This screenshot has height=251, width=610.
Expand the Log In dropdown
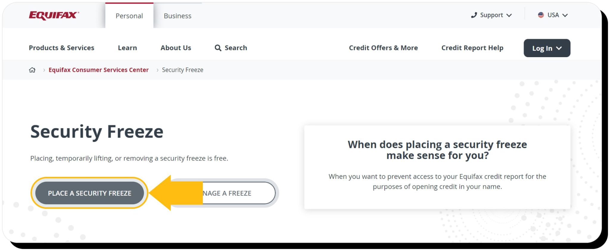(x=547, y=48)
